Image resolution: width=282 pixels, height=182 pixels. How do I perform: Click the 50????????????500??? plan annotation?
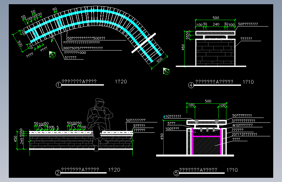[86, 38]
